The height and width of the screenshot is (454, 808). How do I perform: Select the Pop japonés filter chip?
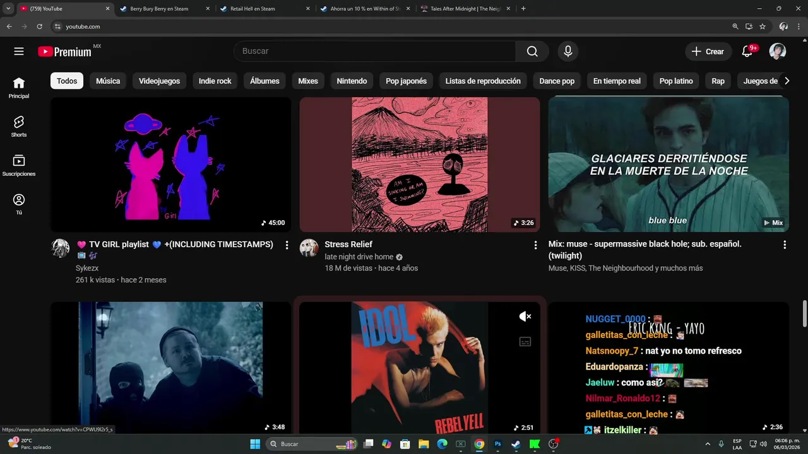[407, 81]
